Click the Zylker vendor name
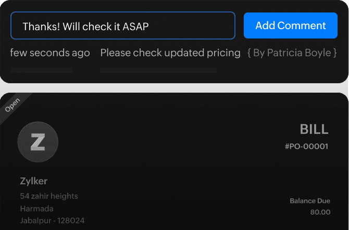Viewport: 349px width, 230px height. coord(34,181)
